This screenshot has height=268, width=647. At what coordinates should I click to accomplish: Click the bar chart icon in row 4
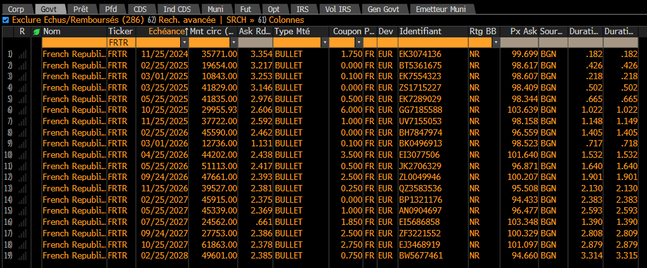[x=22, y=87]
